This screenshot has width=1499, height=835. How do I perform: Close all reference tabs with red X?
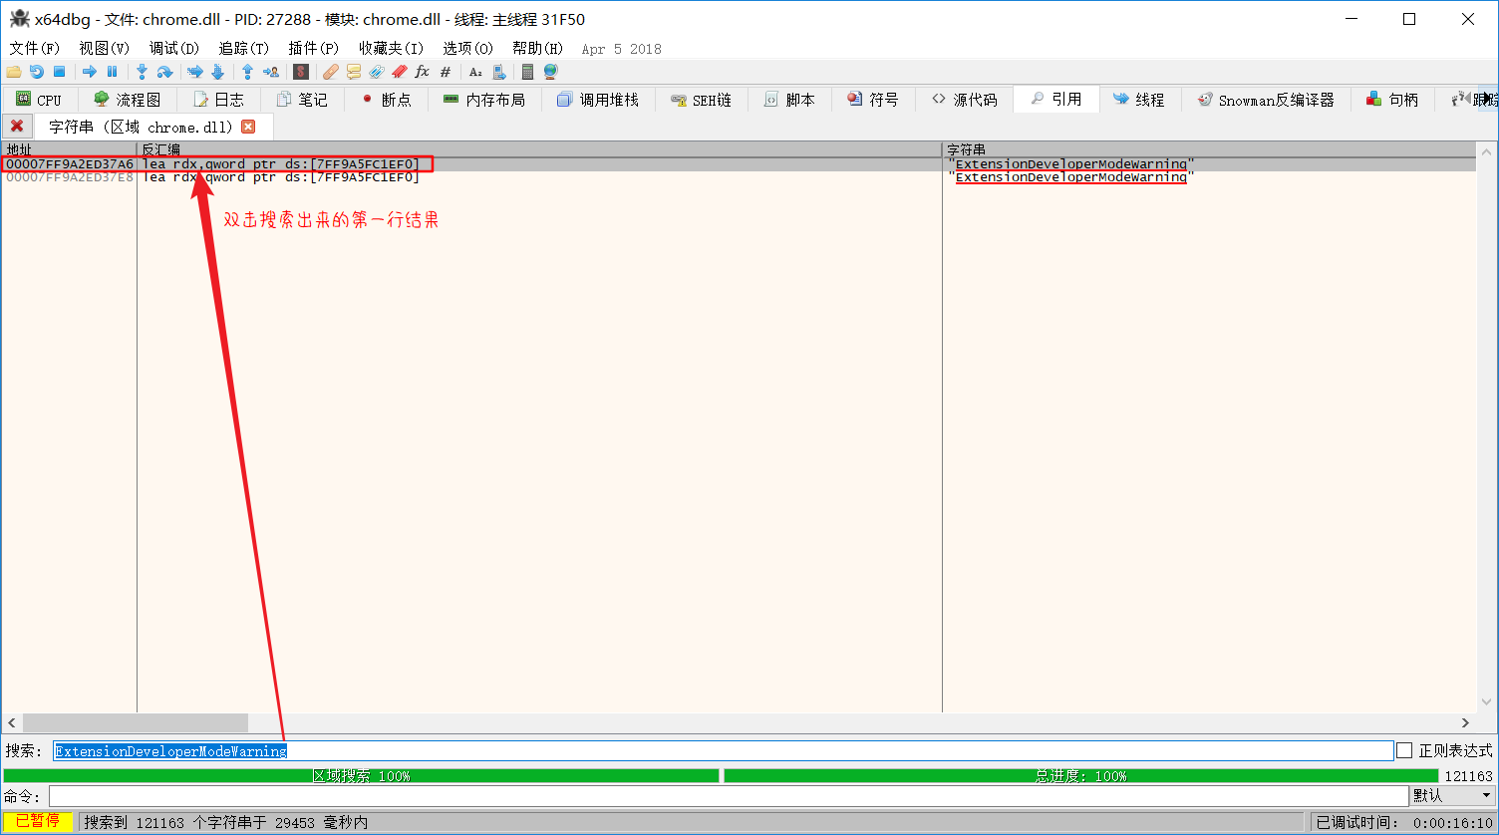pyautogui.click(x=17, y=127)
